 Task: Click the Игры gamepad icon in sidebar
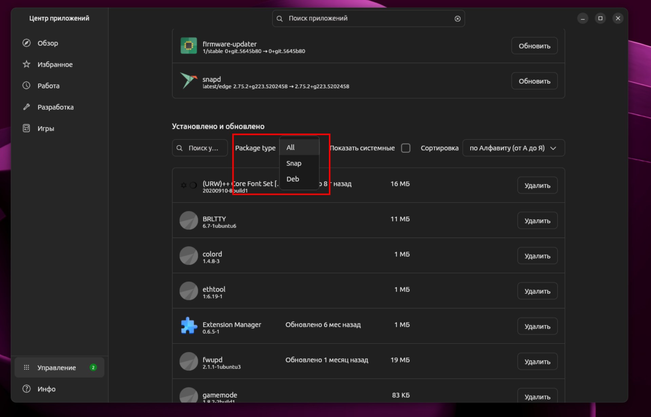click(x=26, y=128)
